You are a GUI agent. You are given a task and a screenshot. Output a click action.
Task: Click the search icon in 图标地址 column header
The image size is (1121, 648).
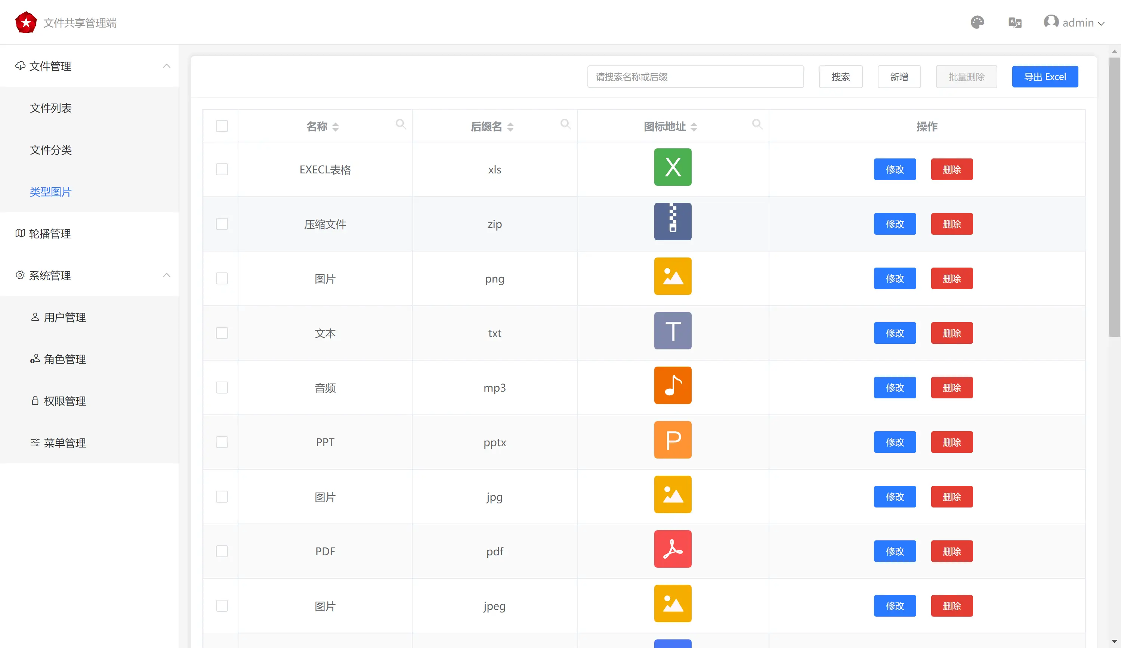point(757,124)
